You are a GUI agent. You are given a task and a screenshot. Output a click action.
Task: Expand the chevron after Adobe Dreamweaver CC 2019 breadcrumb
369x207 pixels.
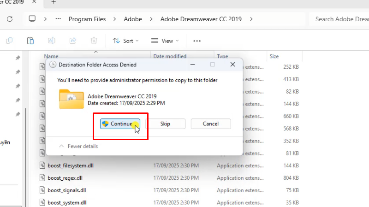[x=251, y=19]
